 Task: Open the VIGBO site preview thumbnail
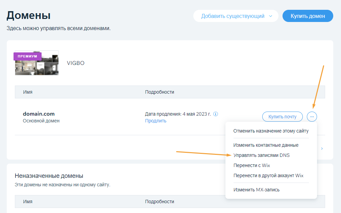tap(36, 64)
